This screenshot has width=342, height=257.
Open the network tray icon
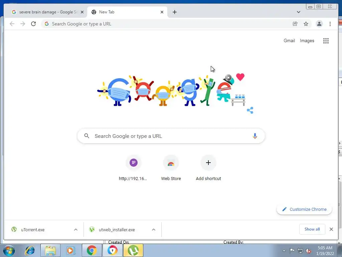(x=300, y=251)
